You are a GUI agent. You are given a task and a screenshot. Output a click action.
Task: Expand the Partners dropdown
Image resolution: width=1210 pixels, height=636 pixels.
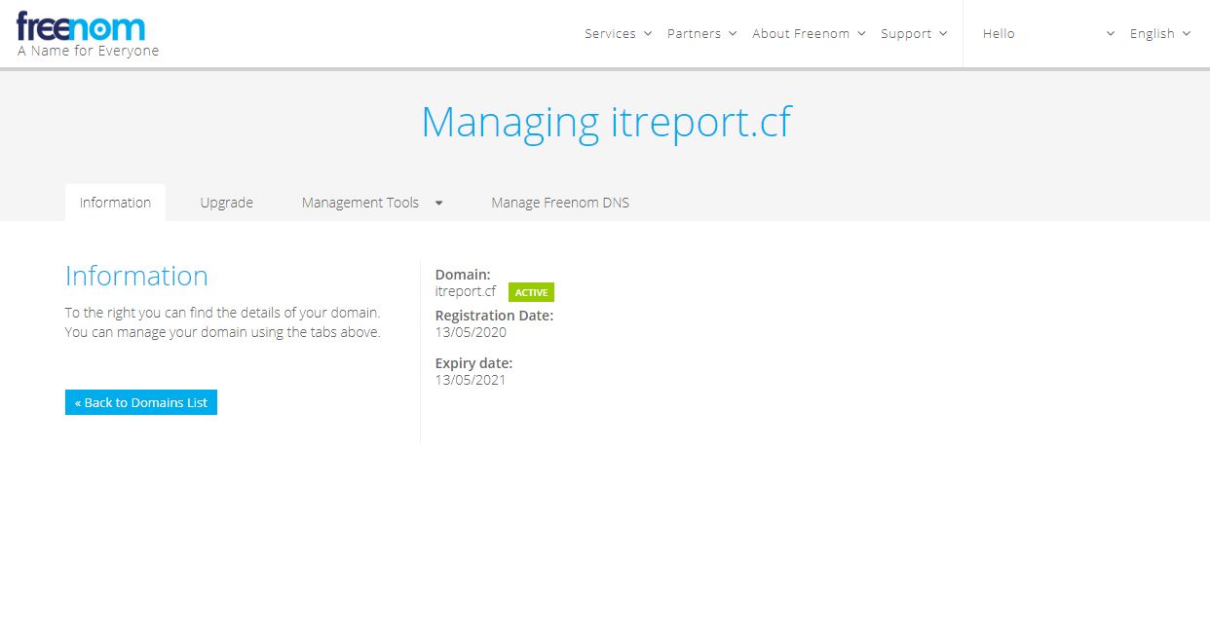(x=701, y=33)
